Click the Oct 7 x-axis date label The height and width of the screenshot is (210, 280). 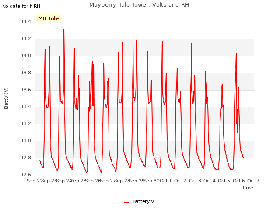[253, 181]
